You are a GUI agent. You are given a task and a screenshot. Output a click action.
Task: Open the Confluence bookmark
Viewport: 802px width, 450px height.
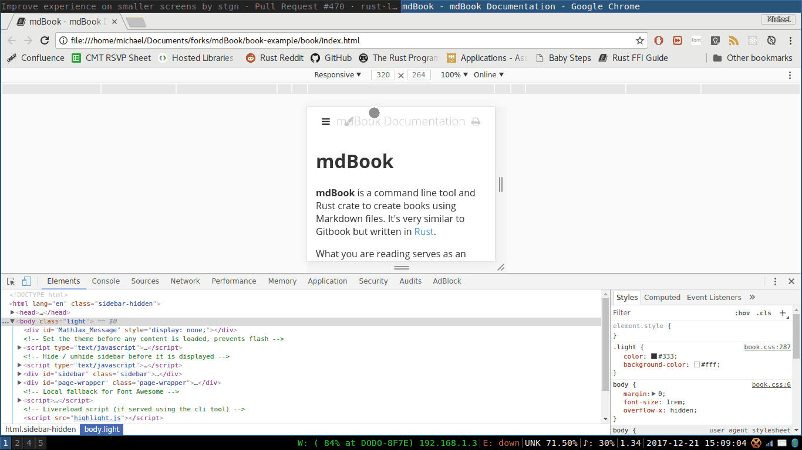coord(36,58)
